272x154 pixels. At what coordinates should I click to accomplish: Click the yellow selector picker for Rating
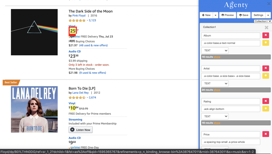[x=266, y=109]
